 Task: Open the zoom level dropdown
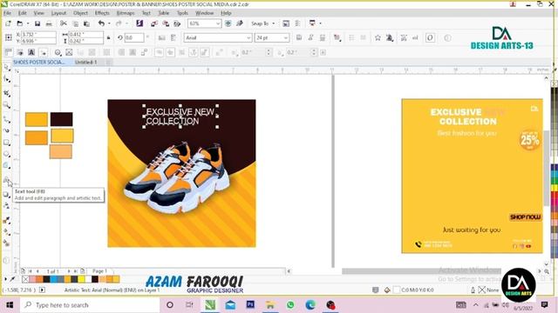218,23
